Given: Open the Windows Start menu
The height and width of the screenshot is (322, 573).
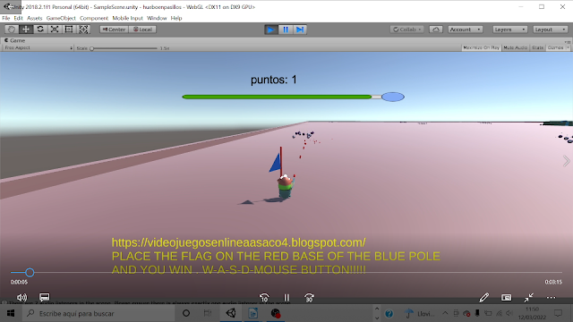Looking at the screenshot, I should (x=11, y=313).
